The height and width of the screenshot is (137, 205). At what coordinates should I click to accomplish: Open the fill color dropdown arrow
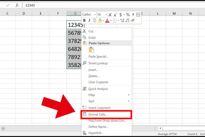pyautogui.click(x=104, y=21)
